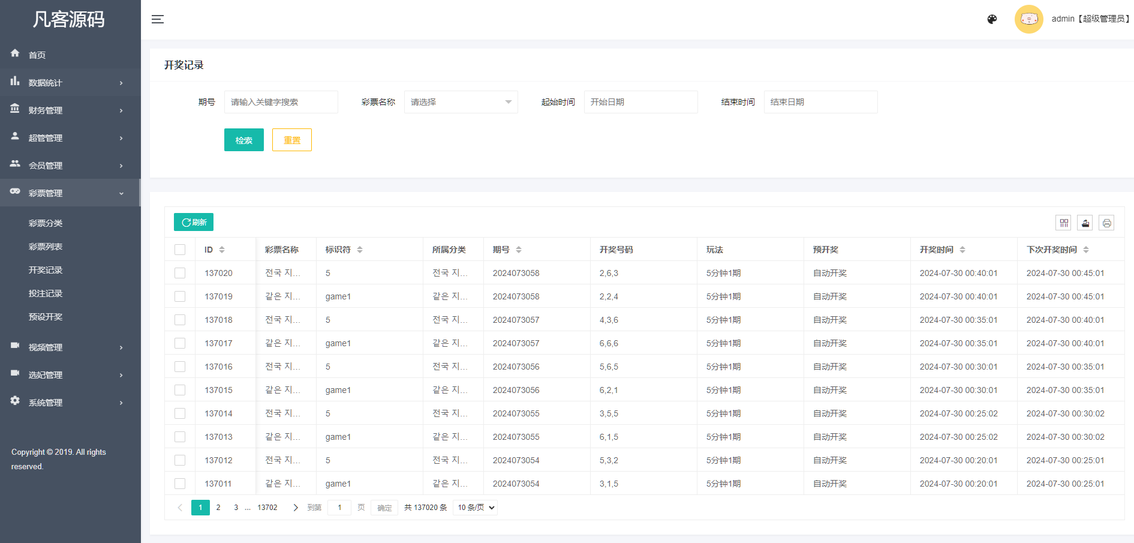The height and width of the screenshot is (543, 1134).
Task: Check the row with ID 137020
Action: click(x=180, y=273)
